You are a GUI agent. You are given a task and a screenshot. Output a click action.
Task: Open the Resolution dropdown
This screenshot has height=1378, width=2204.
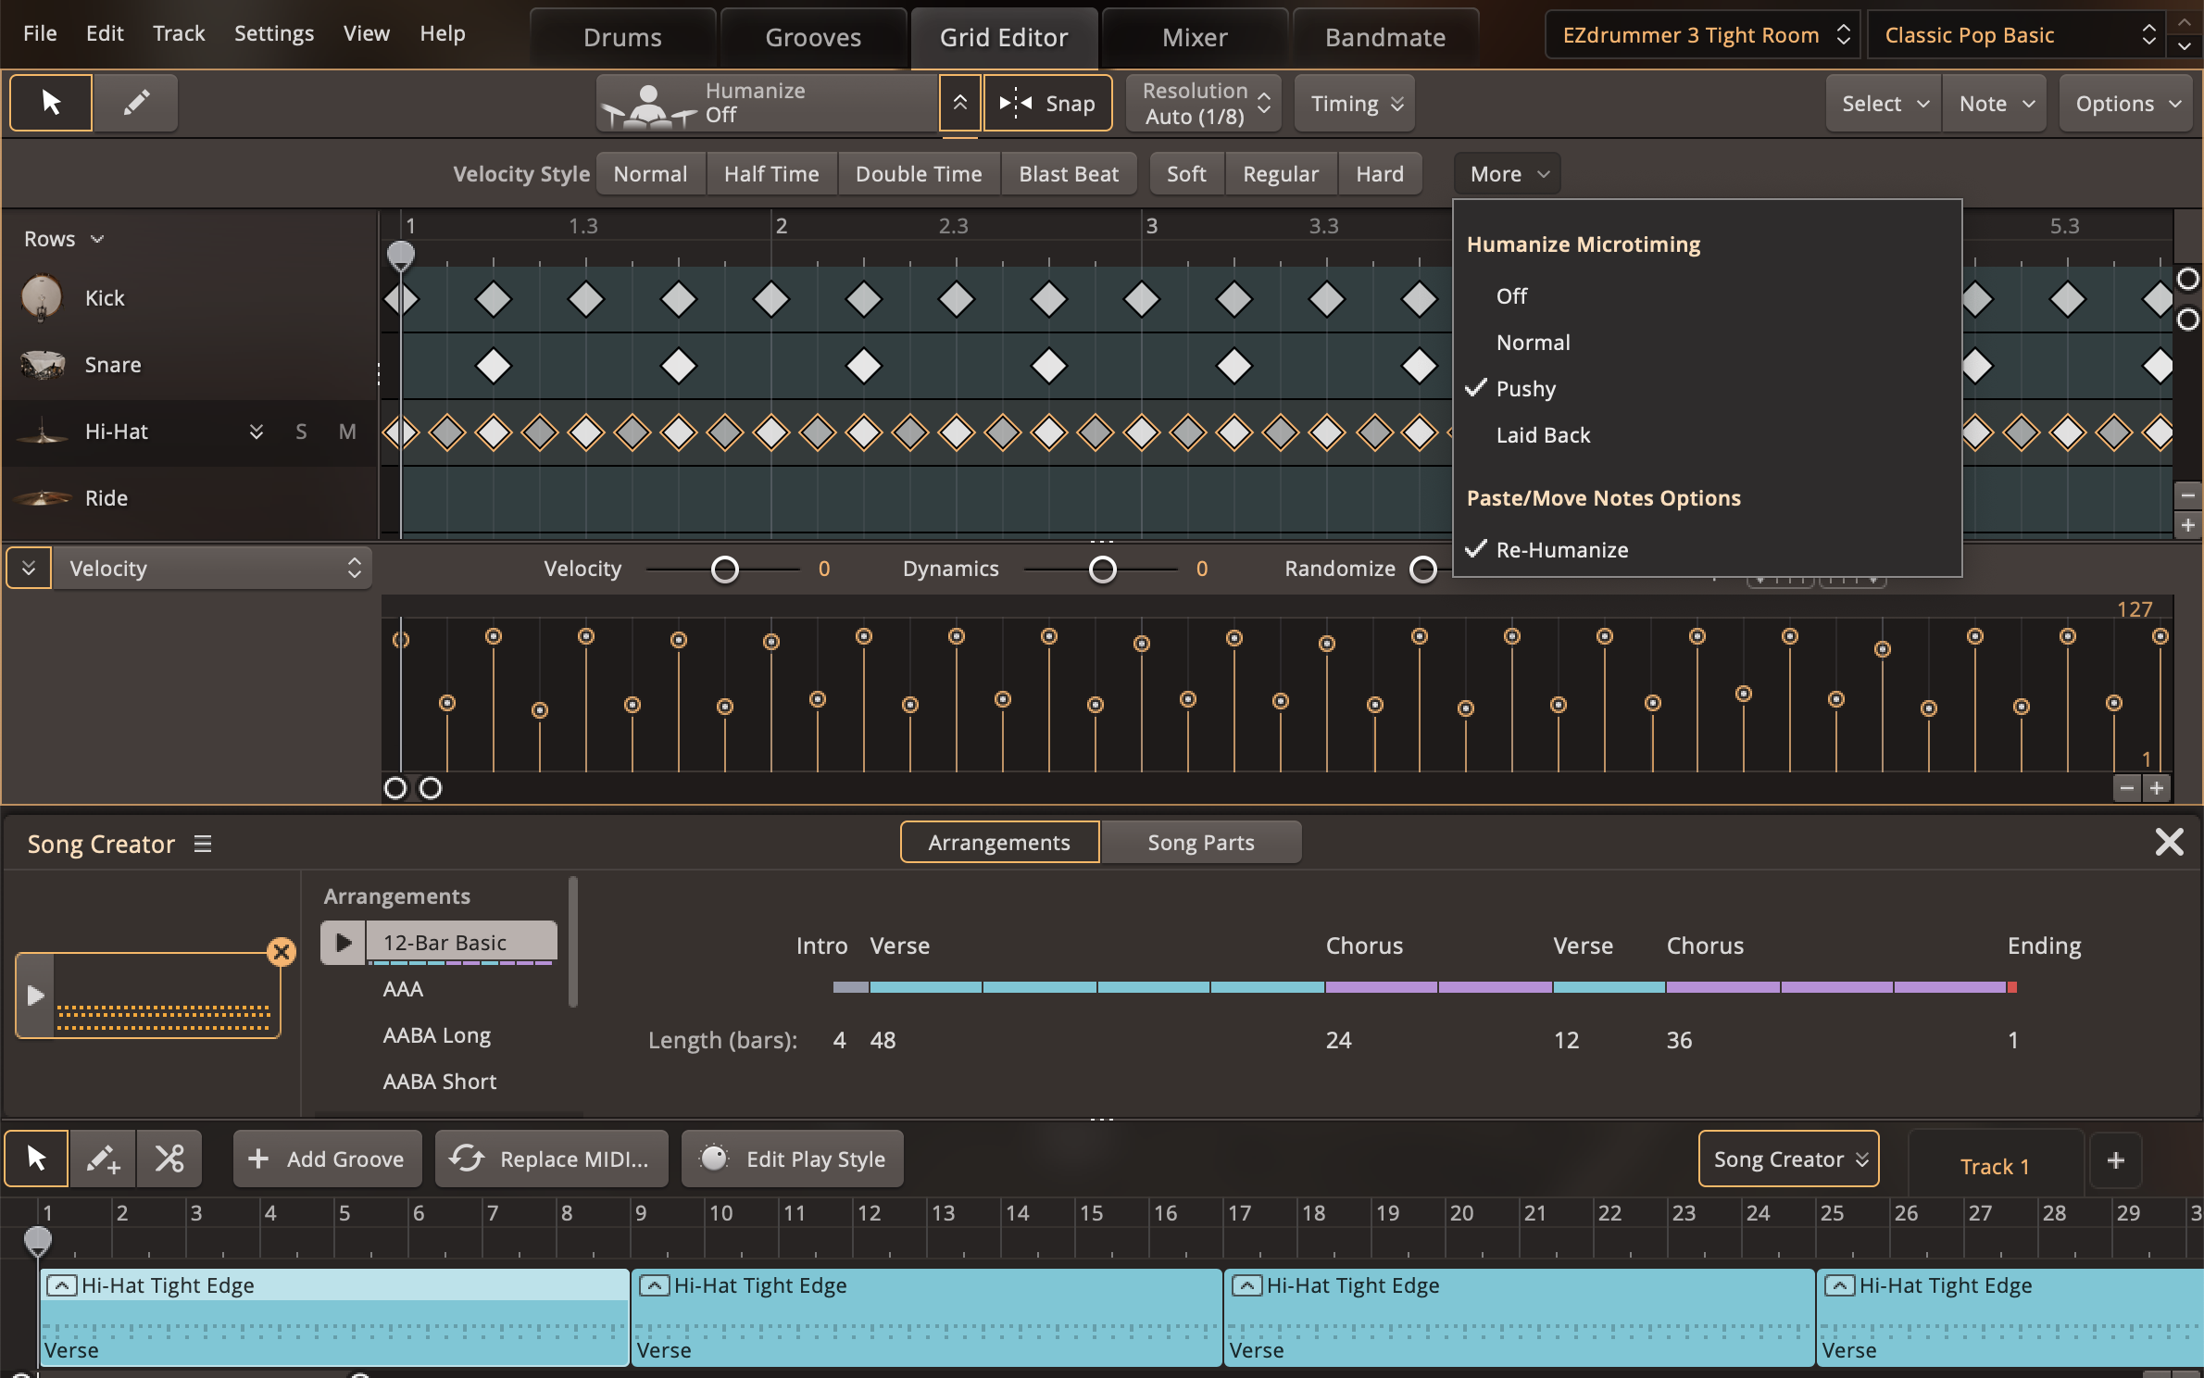tap(1201, 103)
